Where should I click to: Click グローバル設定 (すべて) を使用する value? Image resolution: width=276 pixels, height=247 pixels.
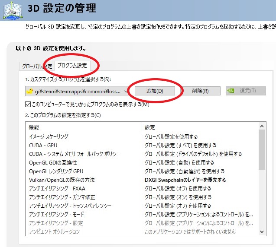[x=180, y=145]
